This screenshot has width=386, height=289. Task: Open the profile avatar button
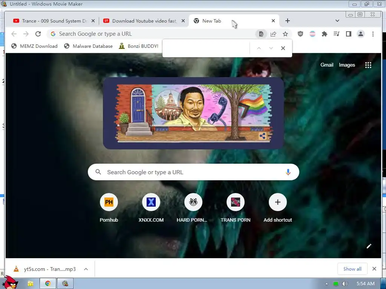pos(361,34)
